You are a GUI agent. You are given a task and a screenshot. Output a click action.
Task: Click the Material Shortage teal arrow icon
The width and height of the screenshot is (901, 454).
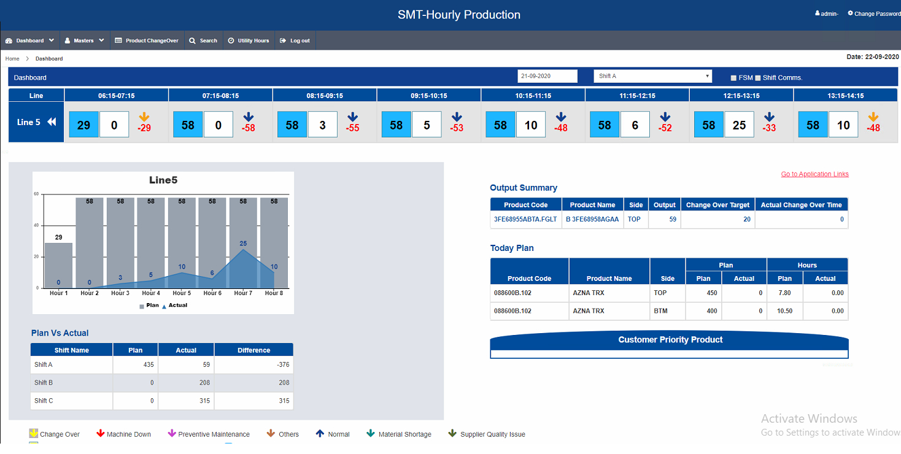371,434
